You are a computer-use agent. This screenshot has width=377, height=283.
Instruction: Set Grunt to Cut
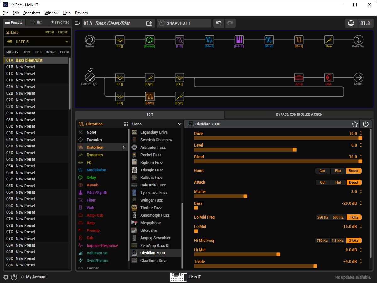[x=322, y=171]
